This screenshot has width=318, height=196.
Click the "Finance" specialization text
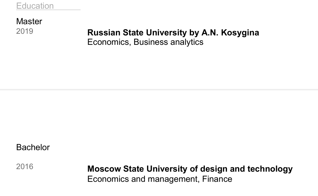(217, 179)
